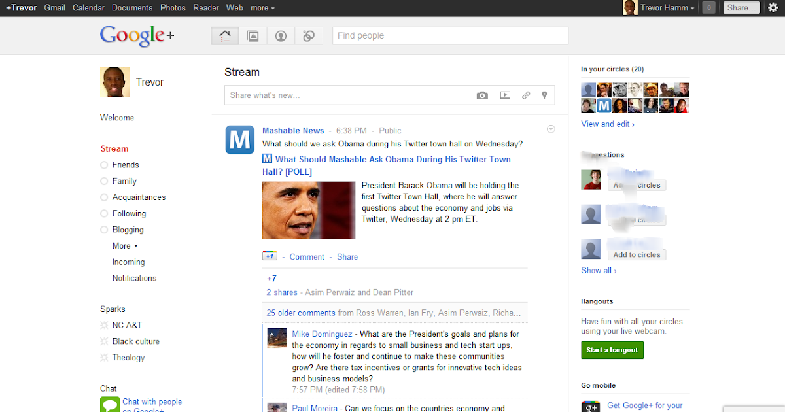Give a +1 to the Mashable News post
This screenshot has width=785, height=412.
click(270, 256)
